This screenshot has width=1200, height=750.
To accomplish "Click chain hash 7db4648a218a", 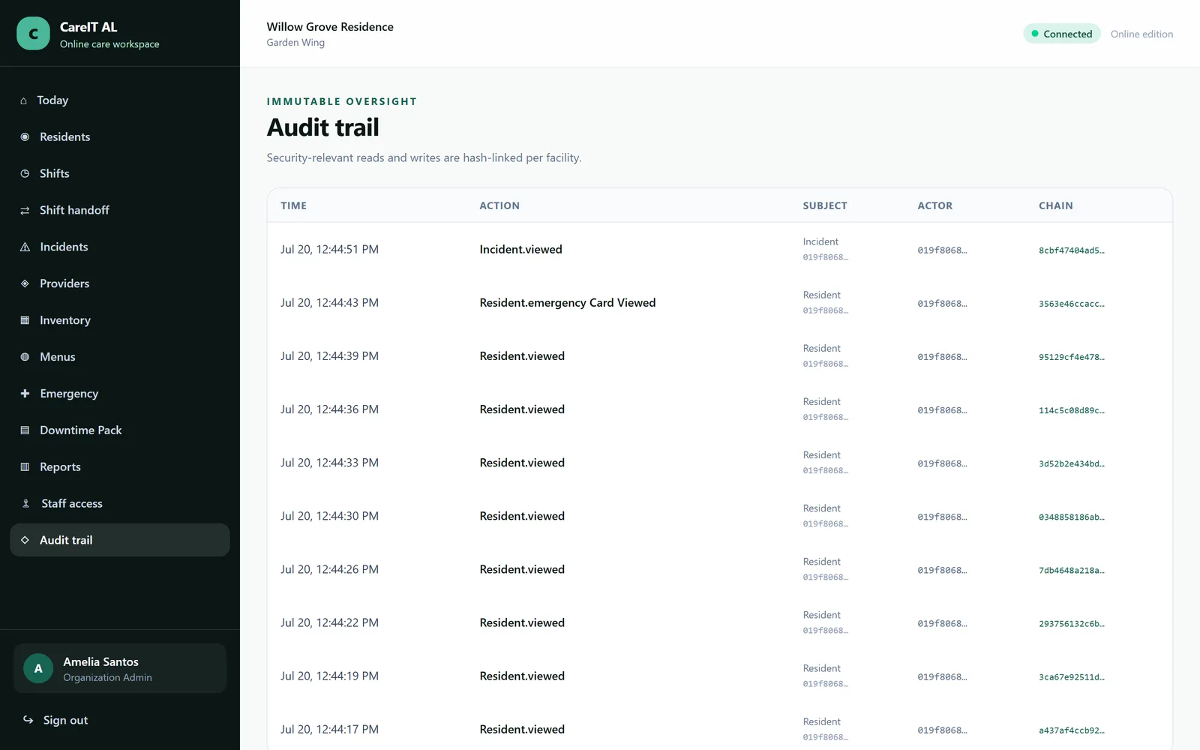I will (1072, 570).
